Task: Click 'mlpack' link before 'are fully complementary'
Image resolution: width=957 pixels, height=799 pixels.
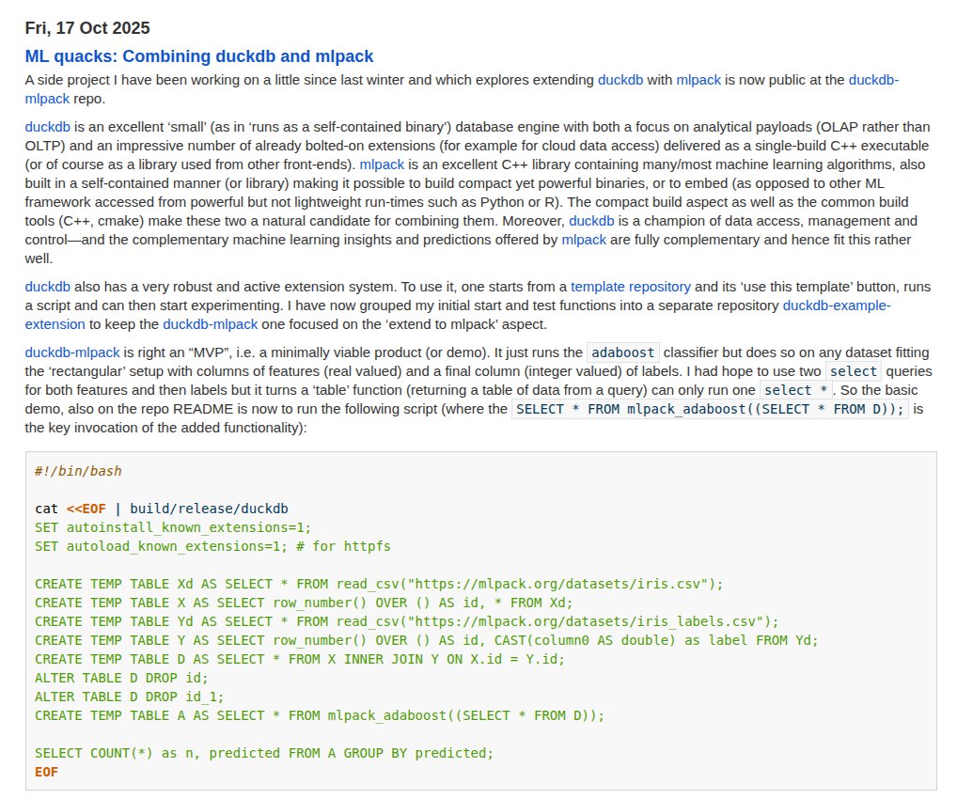Action: point(584,240)
